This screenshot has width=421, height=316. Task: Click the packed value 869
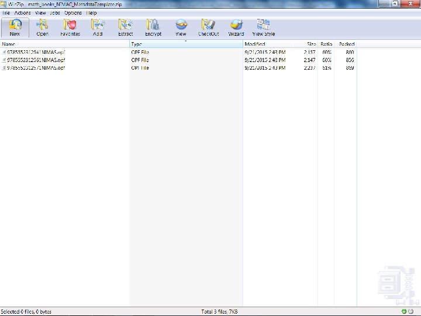point(350,68)
